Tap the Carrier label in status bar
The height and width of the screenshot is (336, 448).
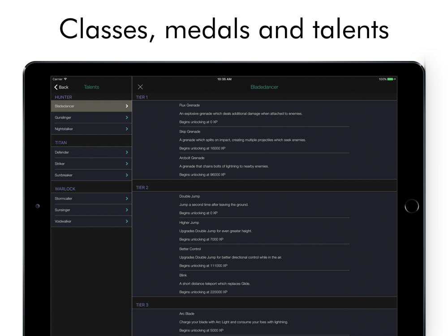click(57, 79)
